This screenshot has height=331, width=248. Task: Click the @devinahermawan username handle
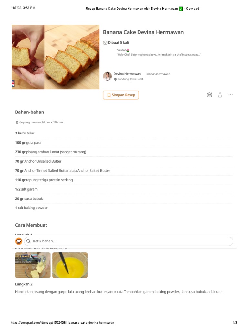(x=158, y=74)
